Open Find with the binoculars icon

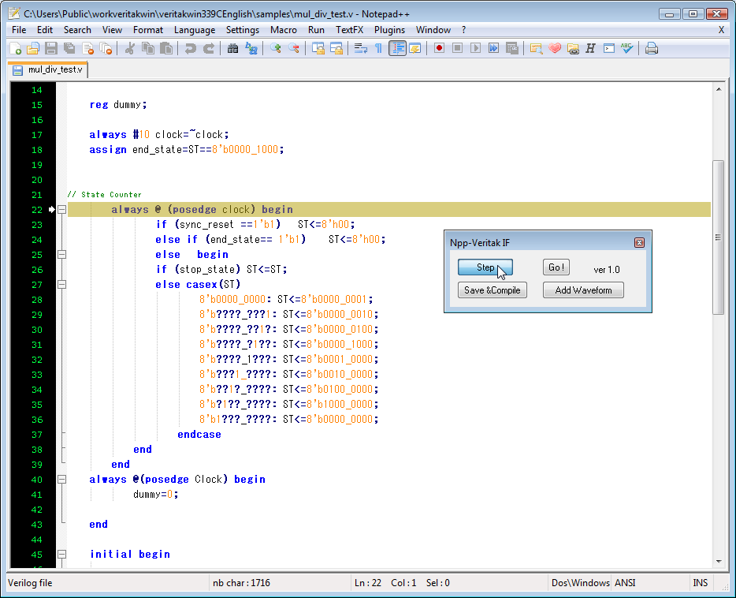(232, 48)
